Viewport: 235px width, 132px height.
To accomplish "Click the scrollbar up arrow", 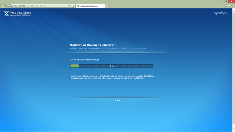I will pyautogui.click(x=233, y=11).
